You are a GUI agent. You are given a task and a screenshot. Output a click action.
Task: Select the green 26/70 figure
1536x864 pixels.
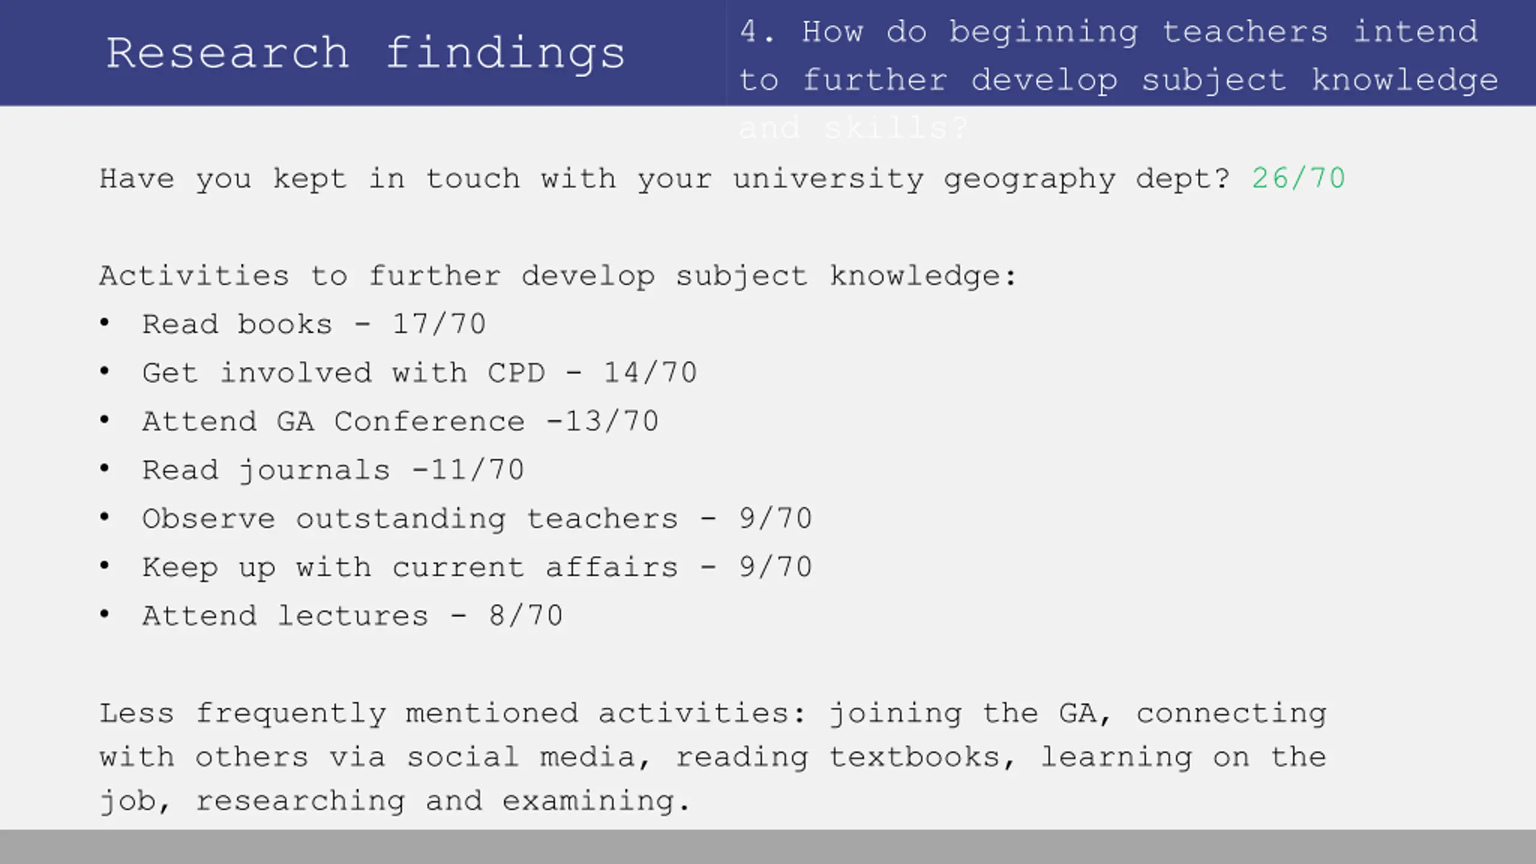[1298, 179]
